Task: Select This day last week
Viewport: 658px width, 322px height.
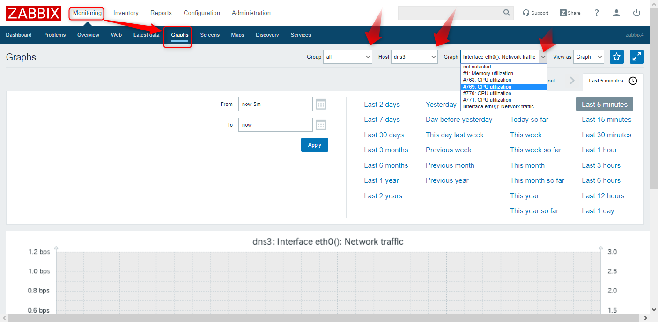Action: (455, 135)
